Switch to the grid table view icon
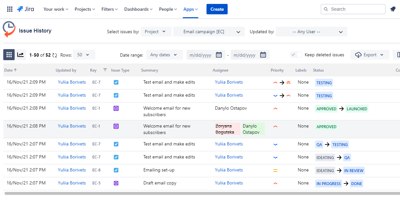The image size is (400, 203). coord(9,55)
